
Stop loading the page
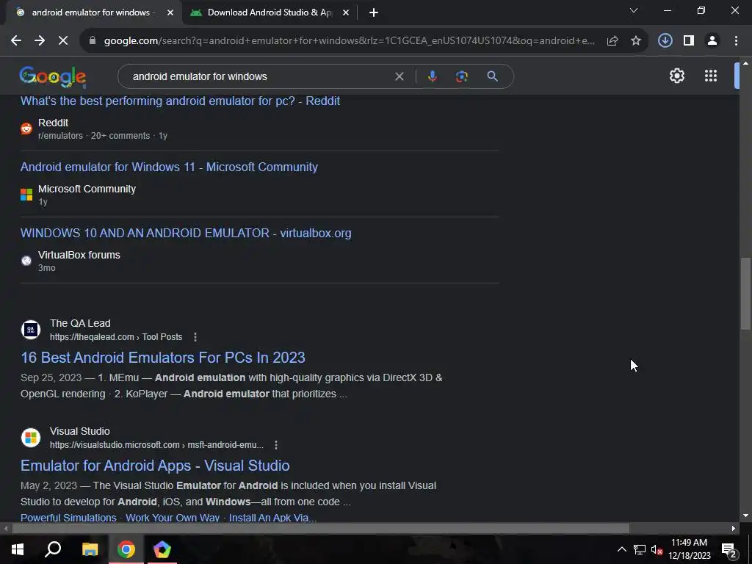[63, 41]
